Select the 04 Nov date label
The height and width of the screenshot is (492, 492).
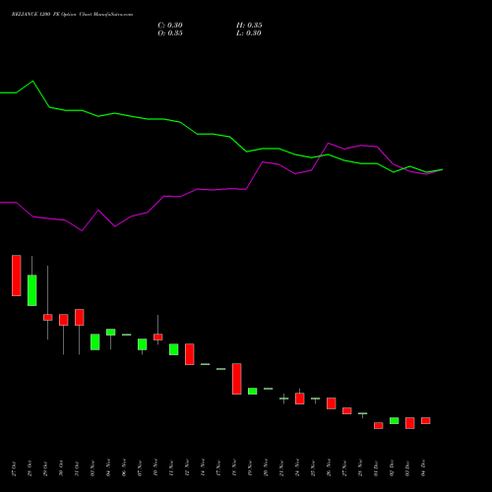(108, 467)
